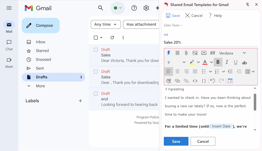Open Gmail settings gear icon

pyautogui.click(x=146, y=8)
